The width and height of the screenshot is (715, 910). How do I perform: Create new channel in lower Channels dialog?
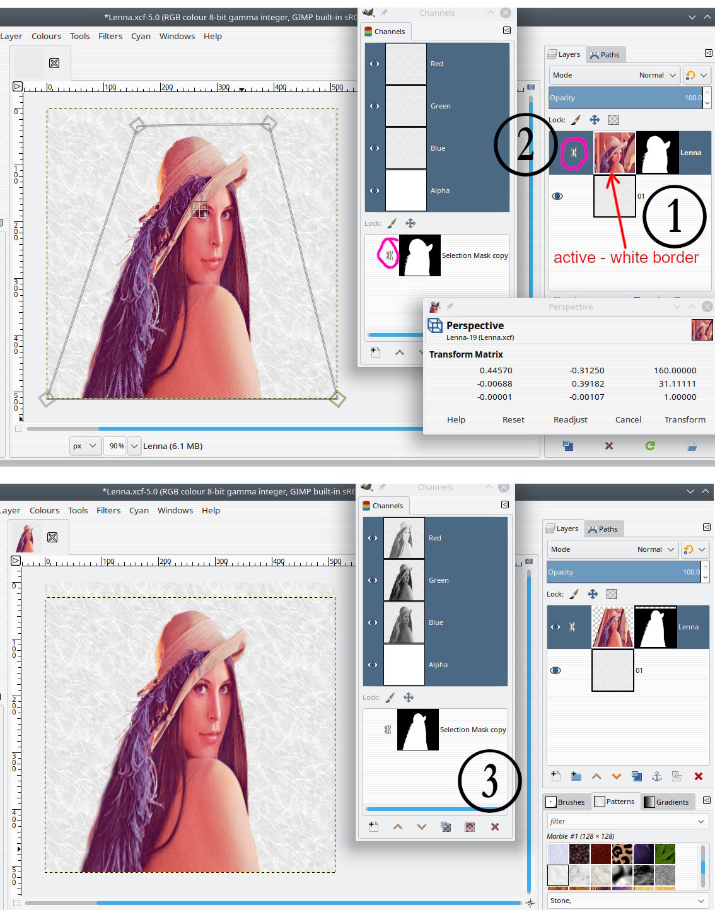[373, 827]
